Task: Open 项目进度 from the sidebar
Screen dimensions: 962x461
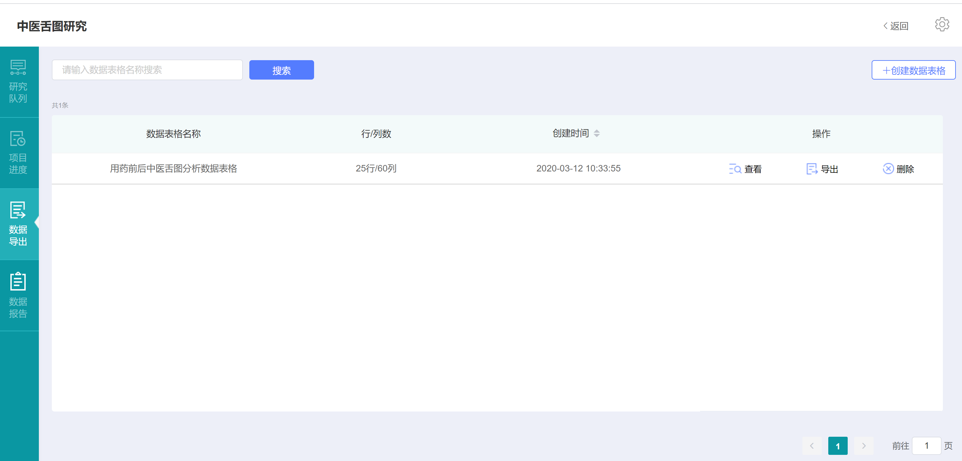Action: pyautogui.click(x=18, y=139)
